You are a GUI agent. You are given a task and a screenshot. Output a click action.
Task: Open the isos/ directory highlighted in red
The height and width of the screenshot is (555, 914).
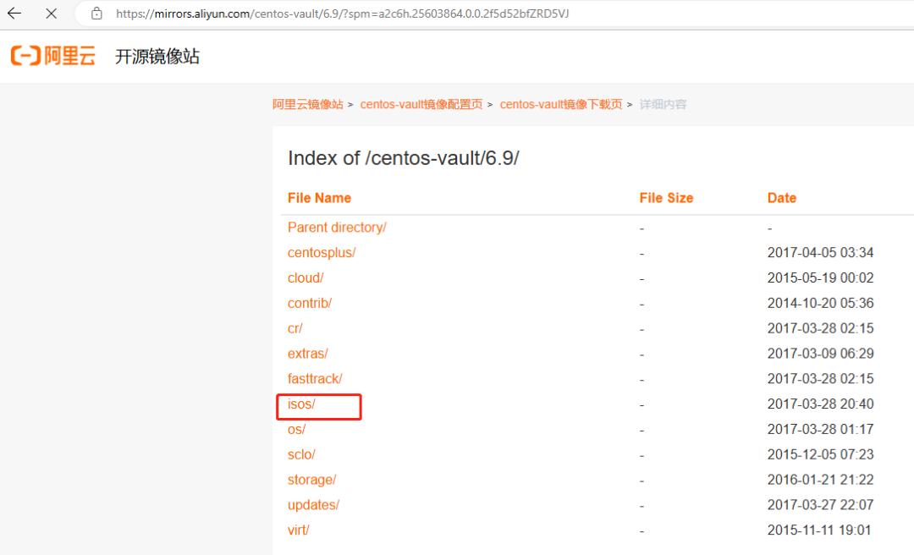click(302, 404)
